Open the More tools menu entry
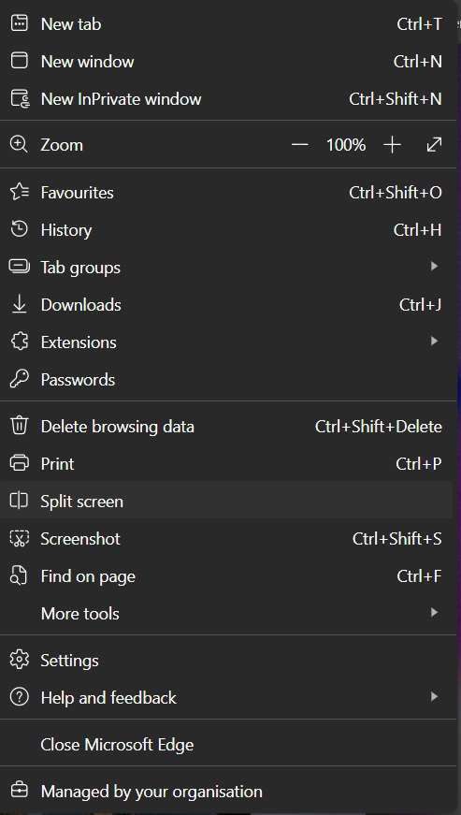461x815 pixels. tap(226, 613)
